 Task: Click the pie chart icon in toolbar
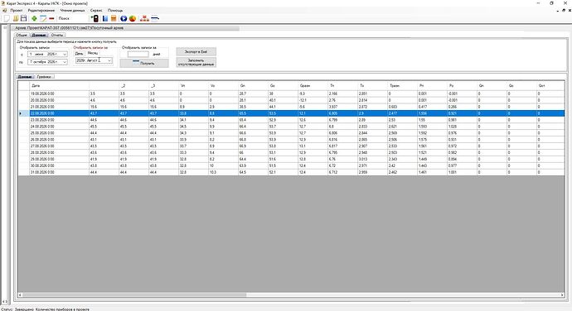(133, 18)
